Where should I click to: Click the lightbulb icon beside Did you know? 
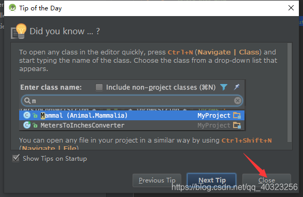point(19,31)
